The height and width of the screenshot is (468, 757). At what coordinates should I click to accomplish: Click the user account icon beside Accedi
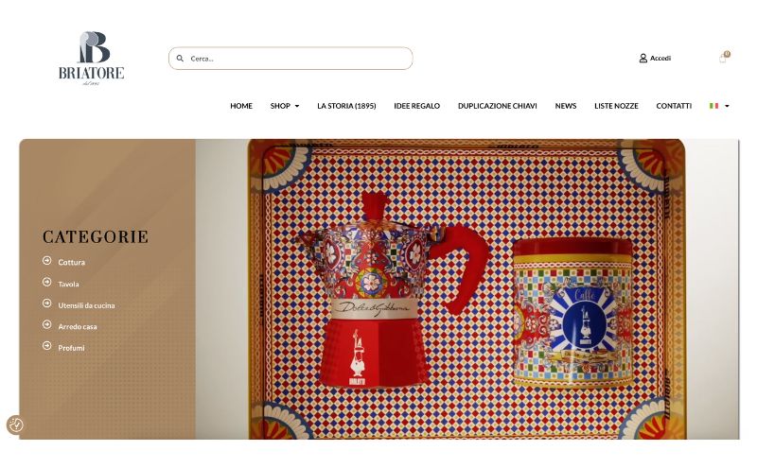coord(643,58)
